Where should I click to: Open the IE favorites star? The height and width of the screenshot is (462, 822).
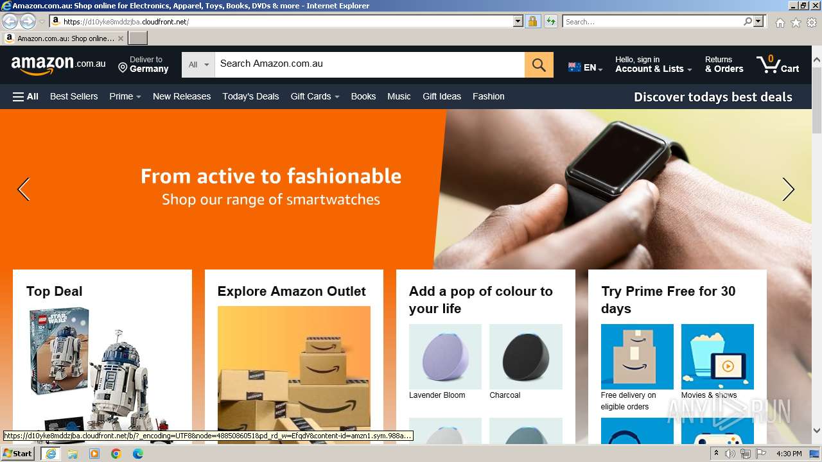click(796, 22)
